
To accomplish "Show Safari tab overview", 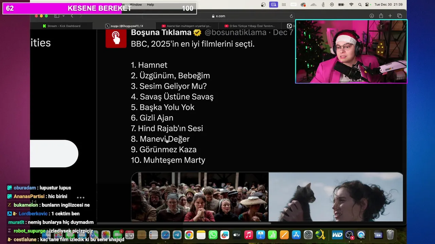I will (400, 16).
